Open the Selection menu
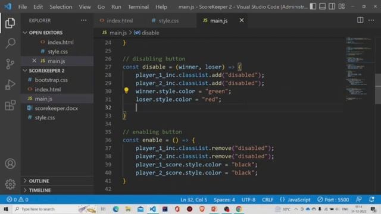The image size is (381, 214). coord(61,7)
